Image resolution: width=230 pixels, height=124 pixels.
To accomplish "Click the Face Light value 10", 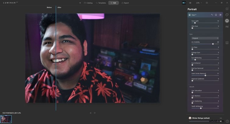I will point(218,21).
